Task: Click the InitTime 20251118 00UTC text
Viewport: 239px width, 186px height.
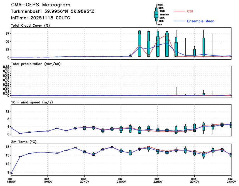Action: point(40,18)
